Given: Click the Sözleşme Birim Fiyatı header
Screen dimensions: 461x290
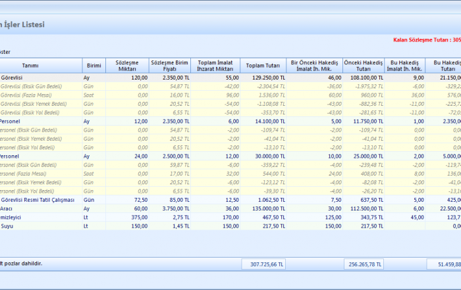Looking at the screenshot, I should (x=170, y=66).
